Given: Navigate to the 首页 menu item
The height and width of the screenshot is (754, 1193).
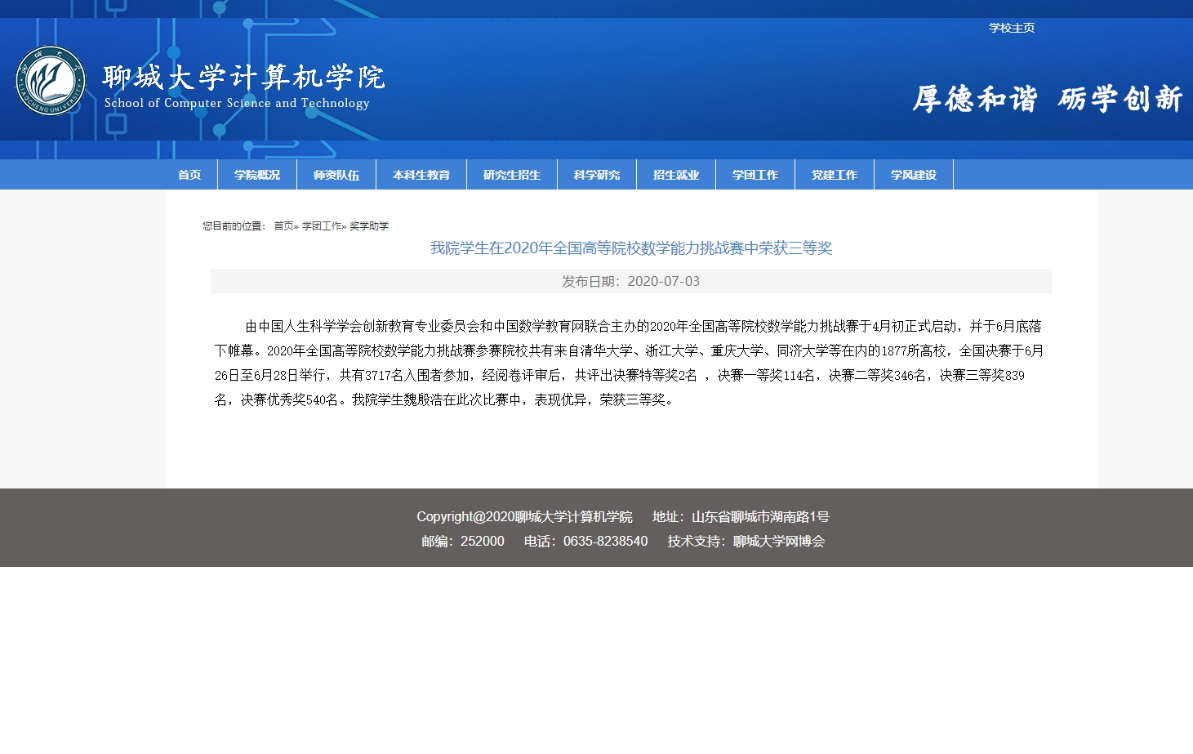Looking at the screenshot, I should tap(189, 174).
